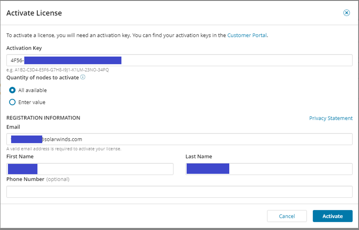Click the Activate License dialog title
Image resolution: width=359 pixels, height=230 pixels.
point(34,13)
